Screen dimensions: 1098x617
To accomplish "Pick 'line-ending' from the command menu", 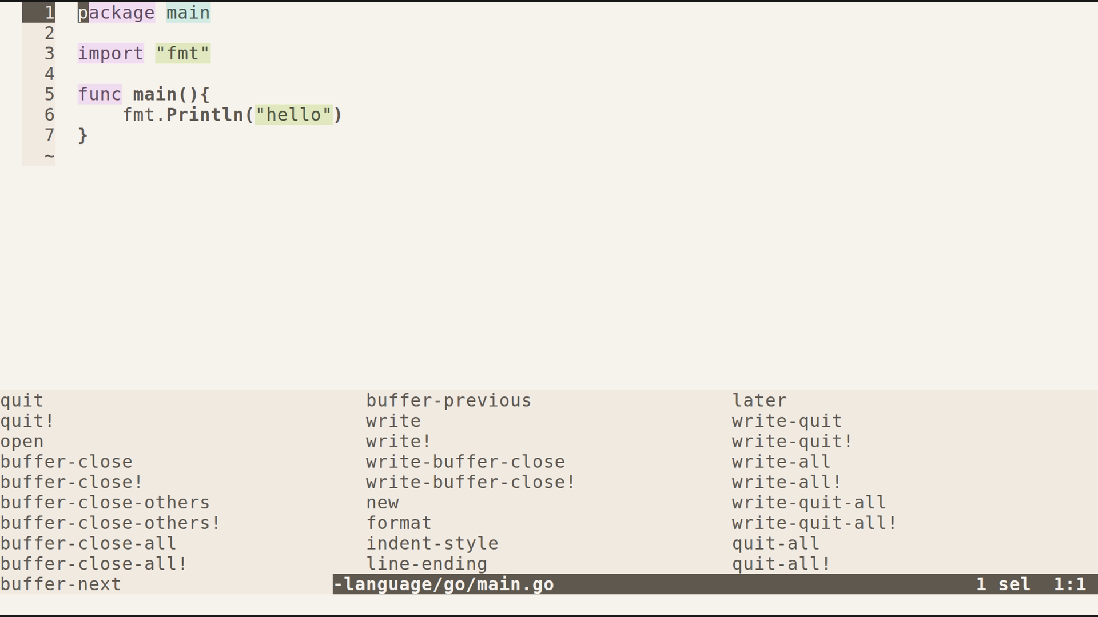I will (426, 564).
